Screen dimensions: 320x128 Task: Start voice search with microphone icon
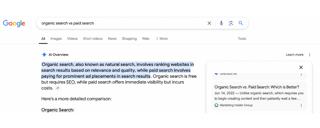(221, 23)
